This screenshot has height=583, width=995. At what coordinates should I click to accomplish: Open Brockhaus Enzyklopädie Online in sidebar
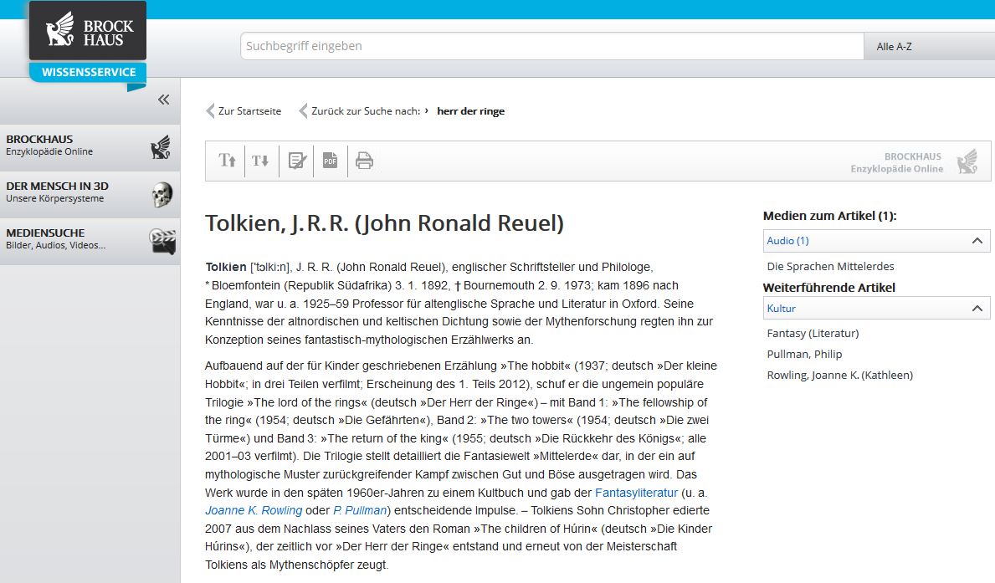tap(50, 145)
